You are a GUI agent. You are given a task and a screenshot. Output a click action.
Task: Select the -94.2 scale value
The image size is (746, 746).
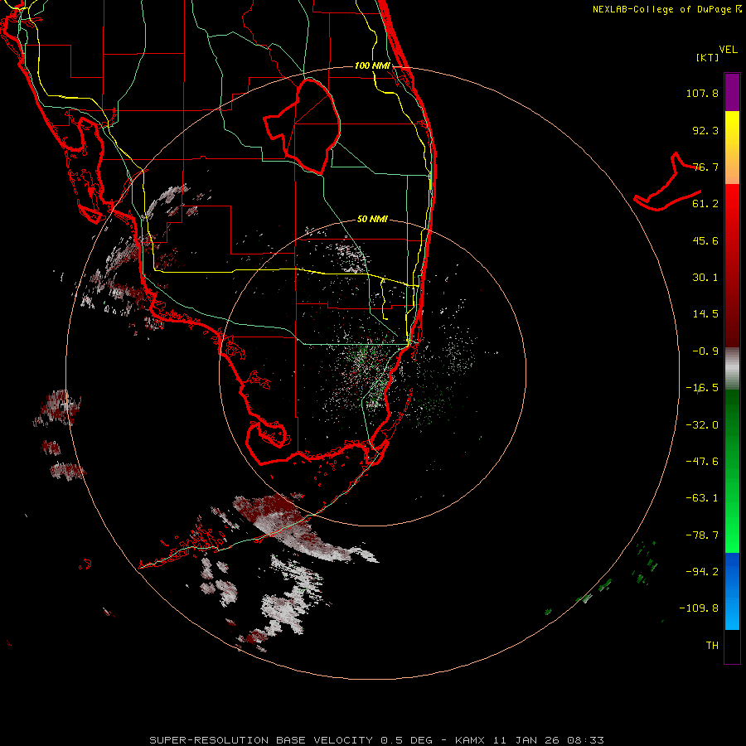click(702, 572)
